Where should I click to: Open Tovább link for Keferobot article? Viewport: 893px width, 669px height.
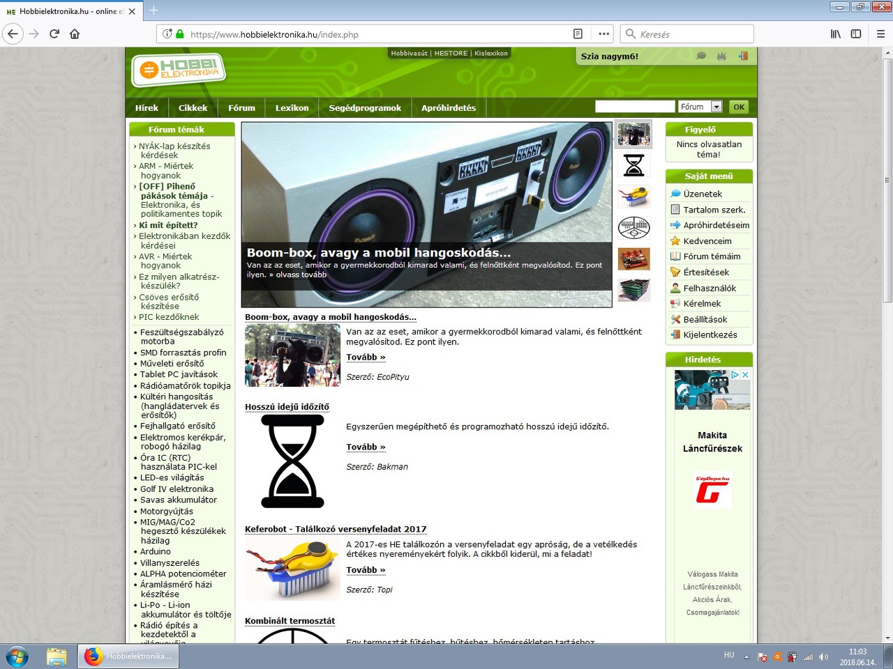click(x=366, y=570)
